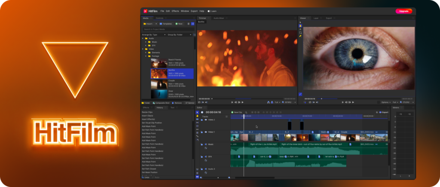Select the rectangle mask tool in Viewer

[300, 33]
